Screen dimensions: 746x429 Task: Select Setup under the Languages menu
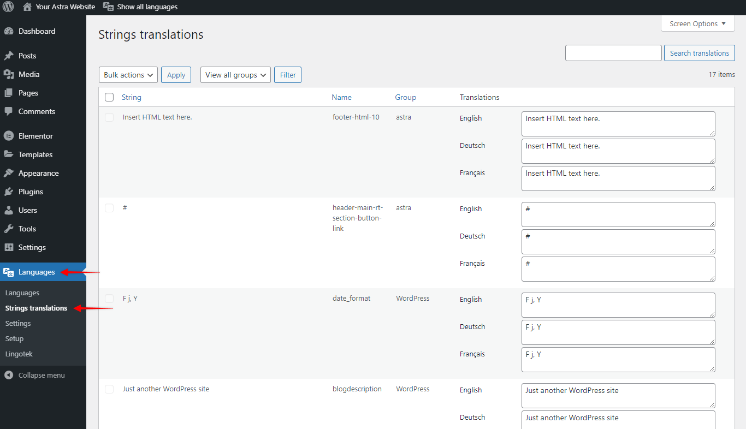[x=15, y=338]
